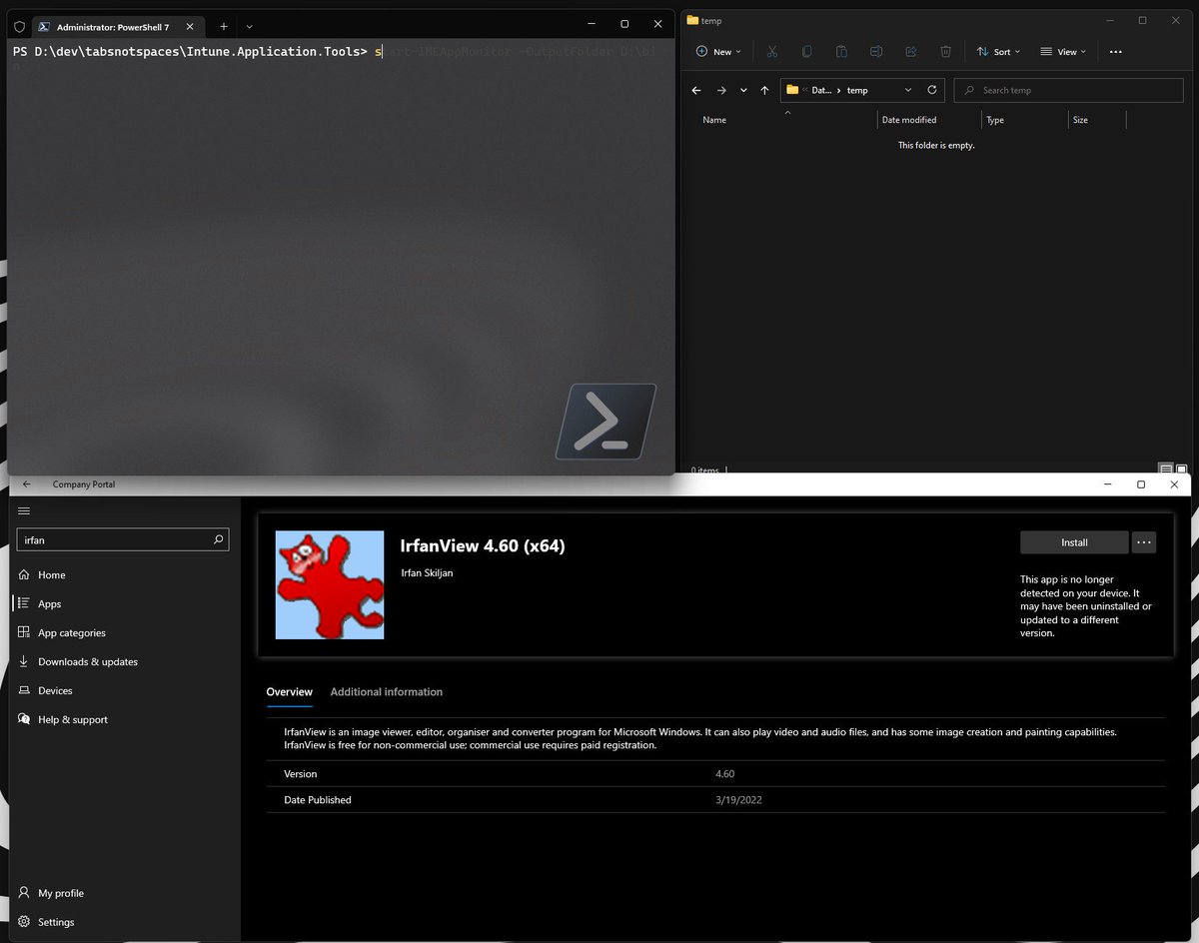Click the Copy icon in File Explorer toolbar

pyautogui.click(x=807, y=52)
